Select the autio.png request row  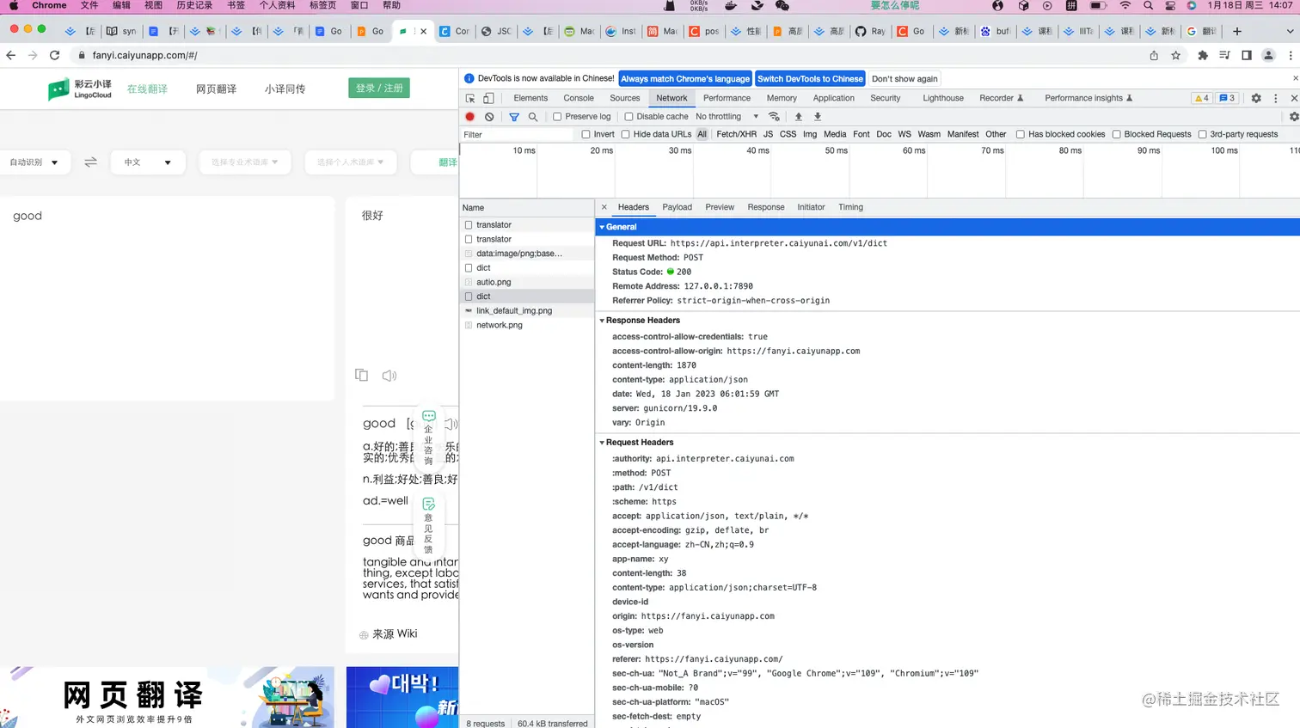tap(527, 282)
